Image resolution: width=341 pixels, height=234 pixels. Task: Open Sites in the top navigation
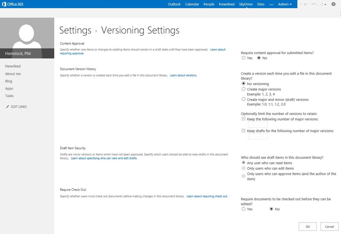pyautogui.click(x=261, y=4)
